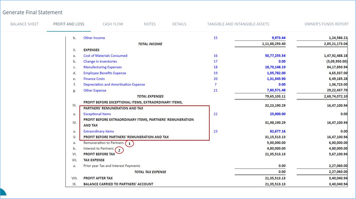Click the Finance Costs link
The image size is (356, 199).
94,79
